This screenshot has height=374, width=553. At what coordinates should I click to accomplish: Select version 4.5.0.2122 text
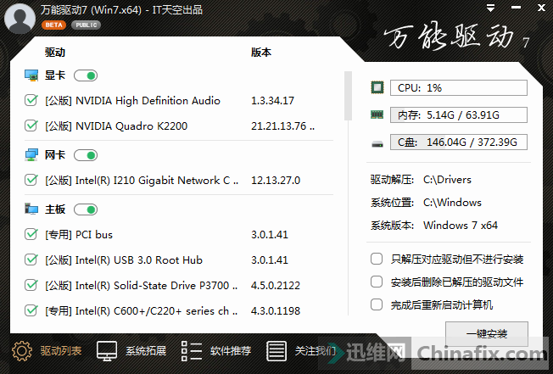(276, 286)
